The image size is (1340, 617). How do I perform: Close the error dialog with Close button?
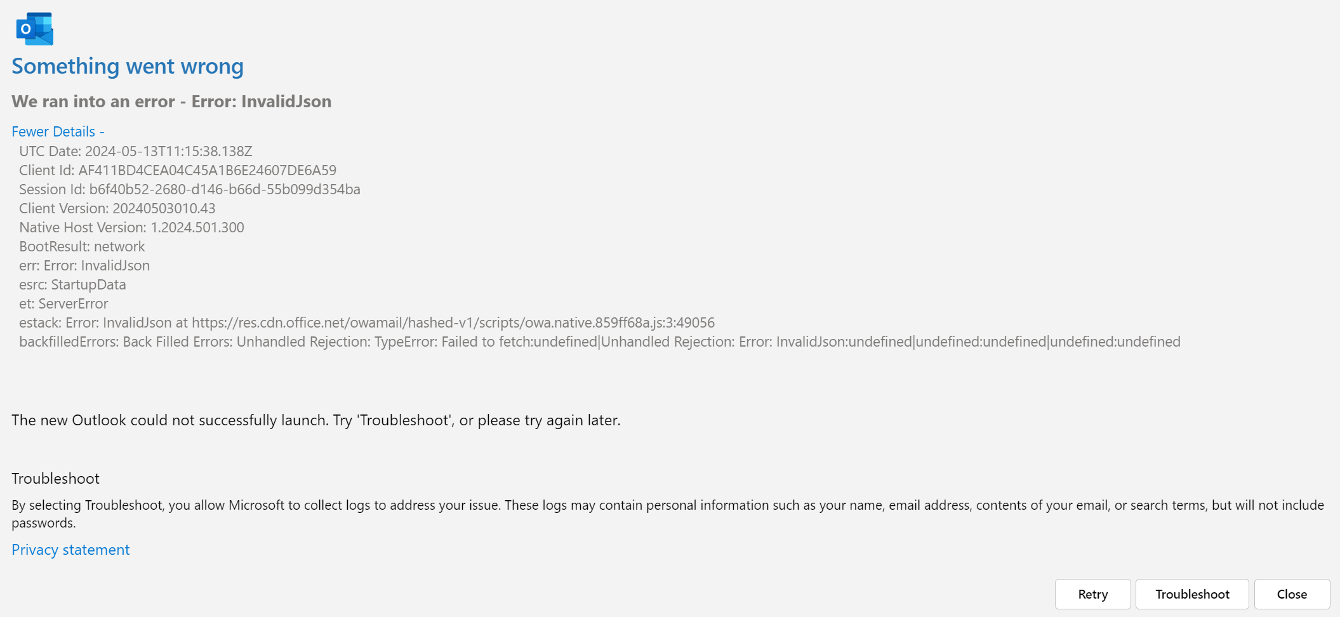1292,594
